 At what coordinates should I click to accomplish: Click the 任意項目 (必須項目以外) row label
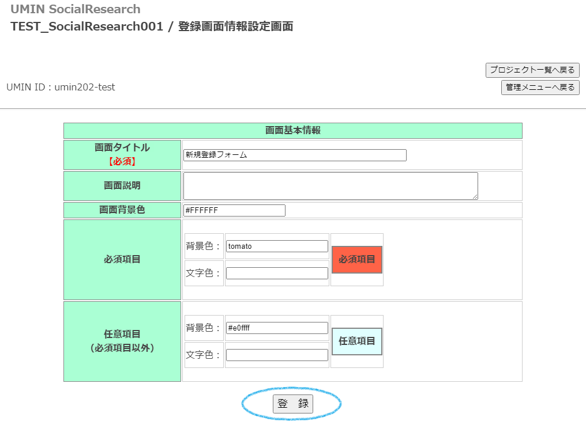[122, 341]
